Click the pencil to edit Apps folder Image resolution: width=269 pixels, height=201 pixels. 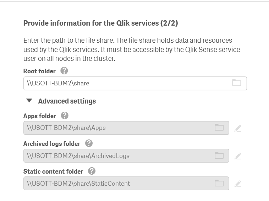(238, 128)
